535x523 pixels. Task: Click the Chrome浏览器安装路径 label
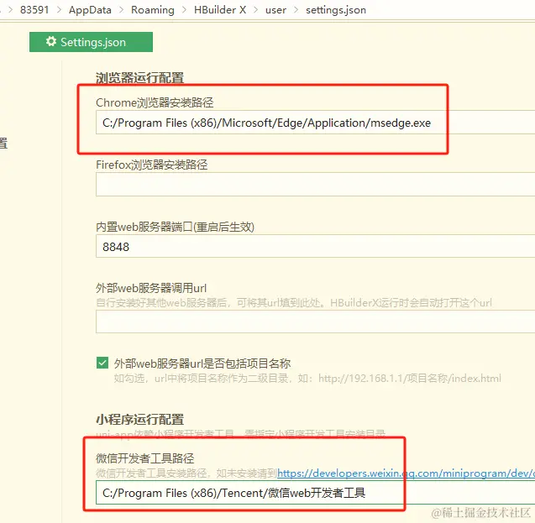click(x=155, y=102)
